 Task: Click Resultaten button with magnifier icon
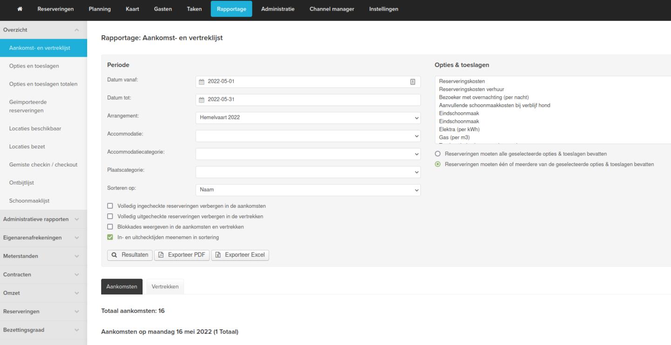click(x=129, y=255)
